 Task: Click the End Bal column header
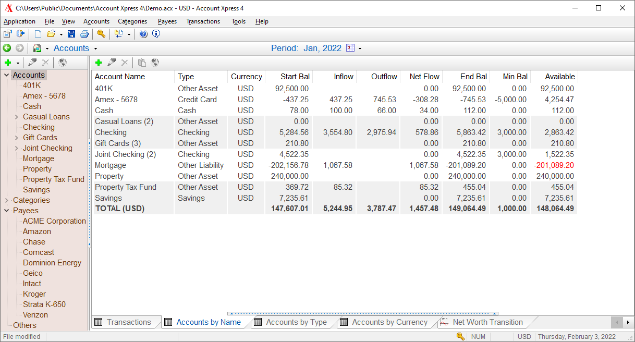(x=473, y=77)
